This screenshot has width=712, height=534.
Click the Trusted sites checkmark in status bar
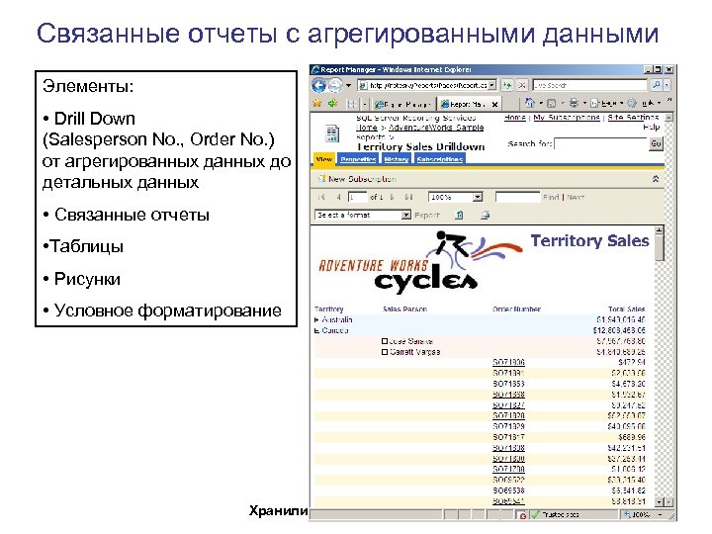coord(535,514)
